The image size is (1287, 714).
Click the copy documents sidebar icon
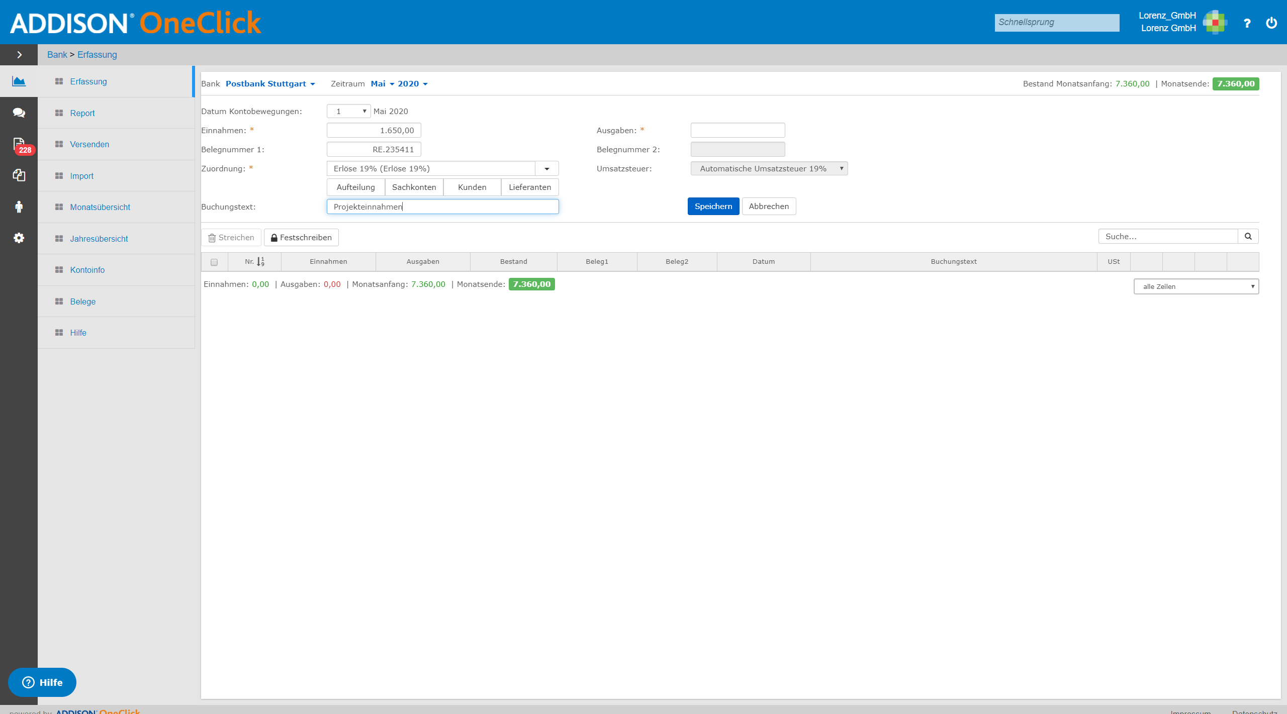(19, 175)
